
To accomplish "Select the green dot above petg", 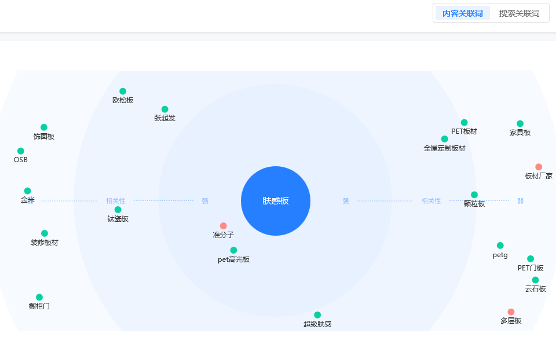I will pos(500,246).
